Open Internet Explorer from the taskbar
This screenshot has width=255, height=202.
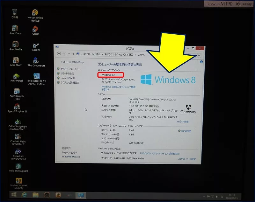(x=24, y=195)
